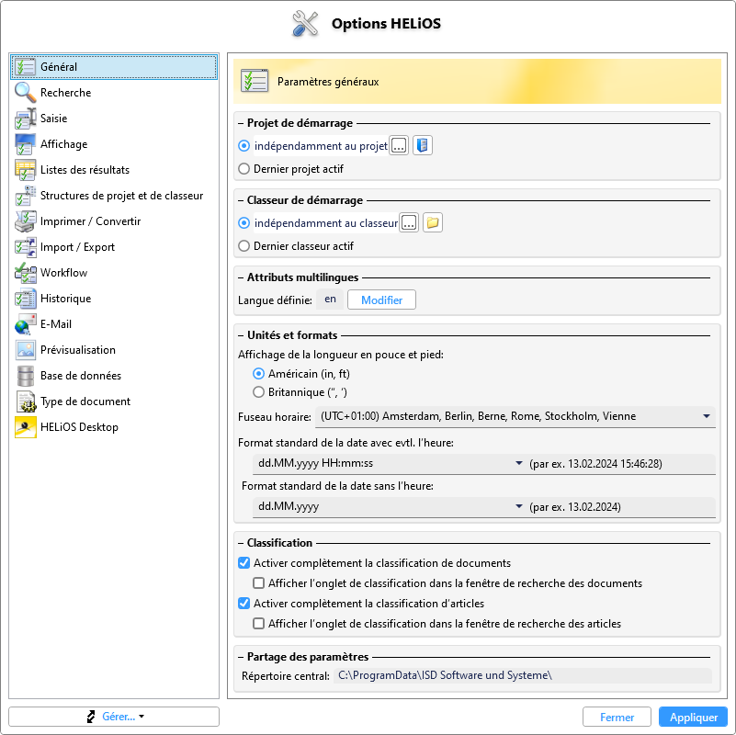
Task: Expand the Gérer... dropdown arrow
Action: coord(142,717)
